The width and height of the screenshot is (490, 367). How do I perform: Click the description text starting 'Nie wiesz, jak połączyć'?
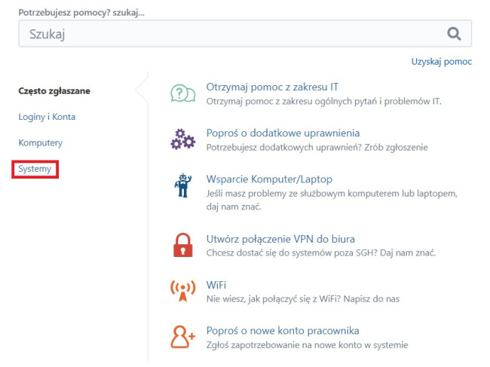click(303, 299)
